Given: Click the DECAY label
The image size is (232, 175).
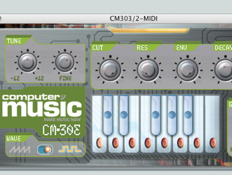Looking at the screenshot, I should coord(223,48).
